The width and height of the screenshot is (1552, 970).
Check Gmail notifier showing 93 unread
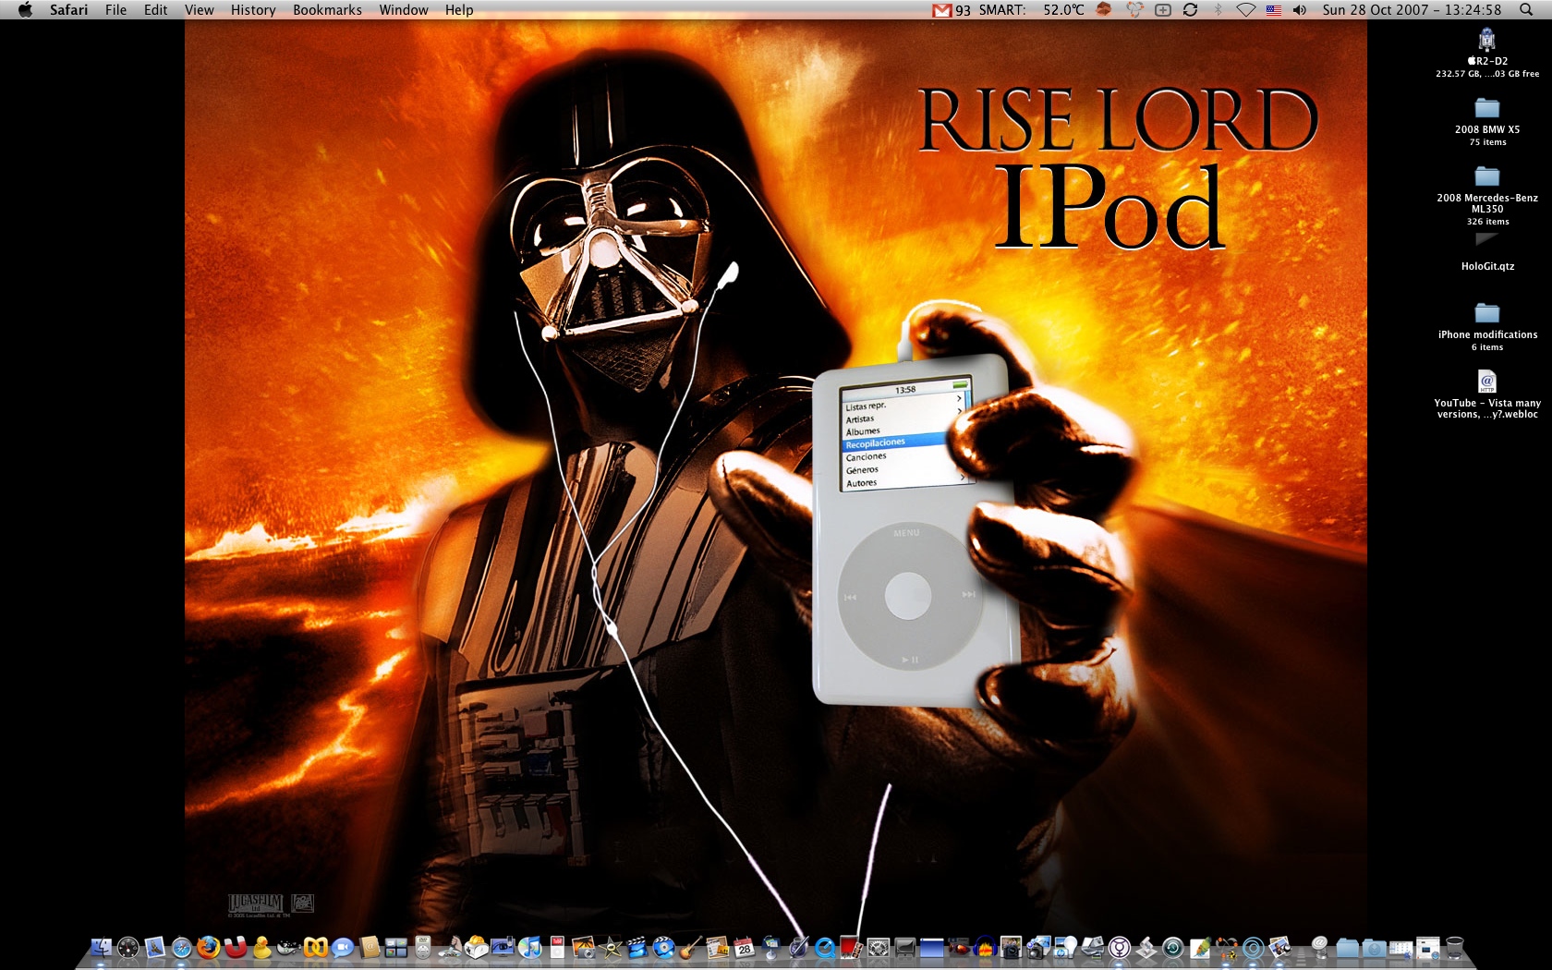[952, 10]
